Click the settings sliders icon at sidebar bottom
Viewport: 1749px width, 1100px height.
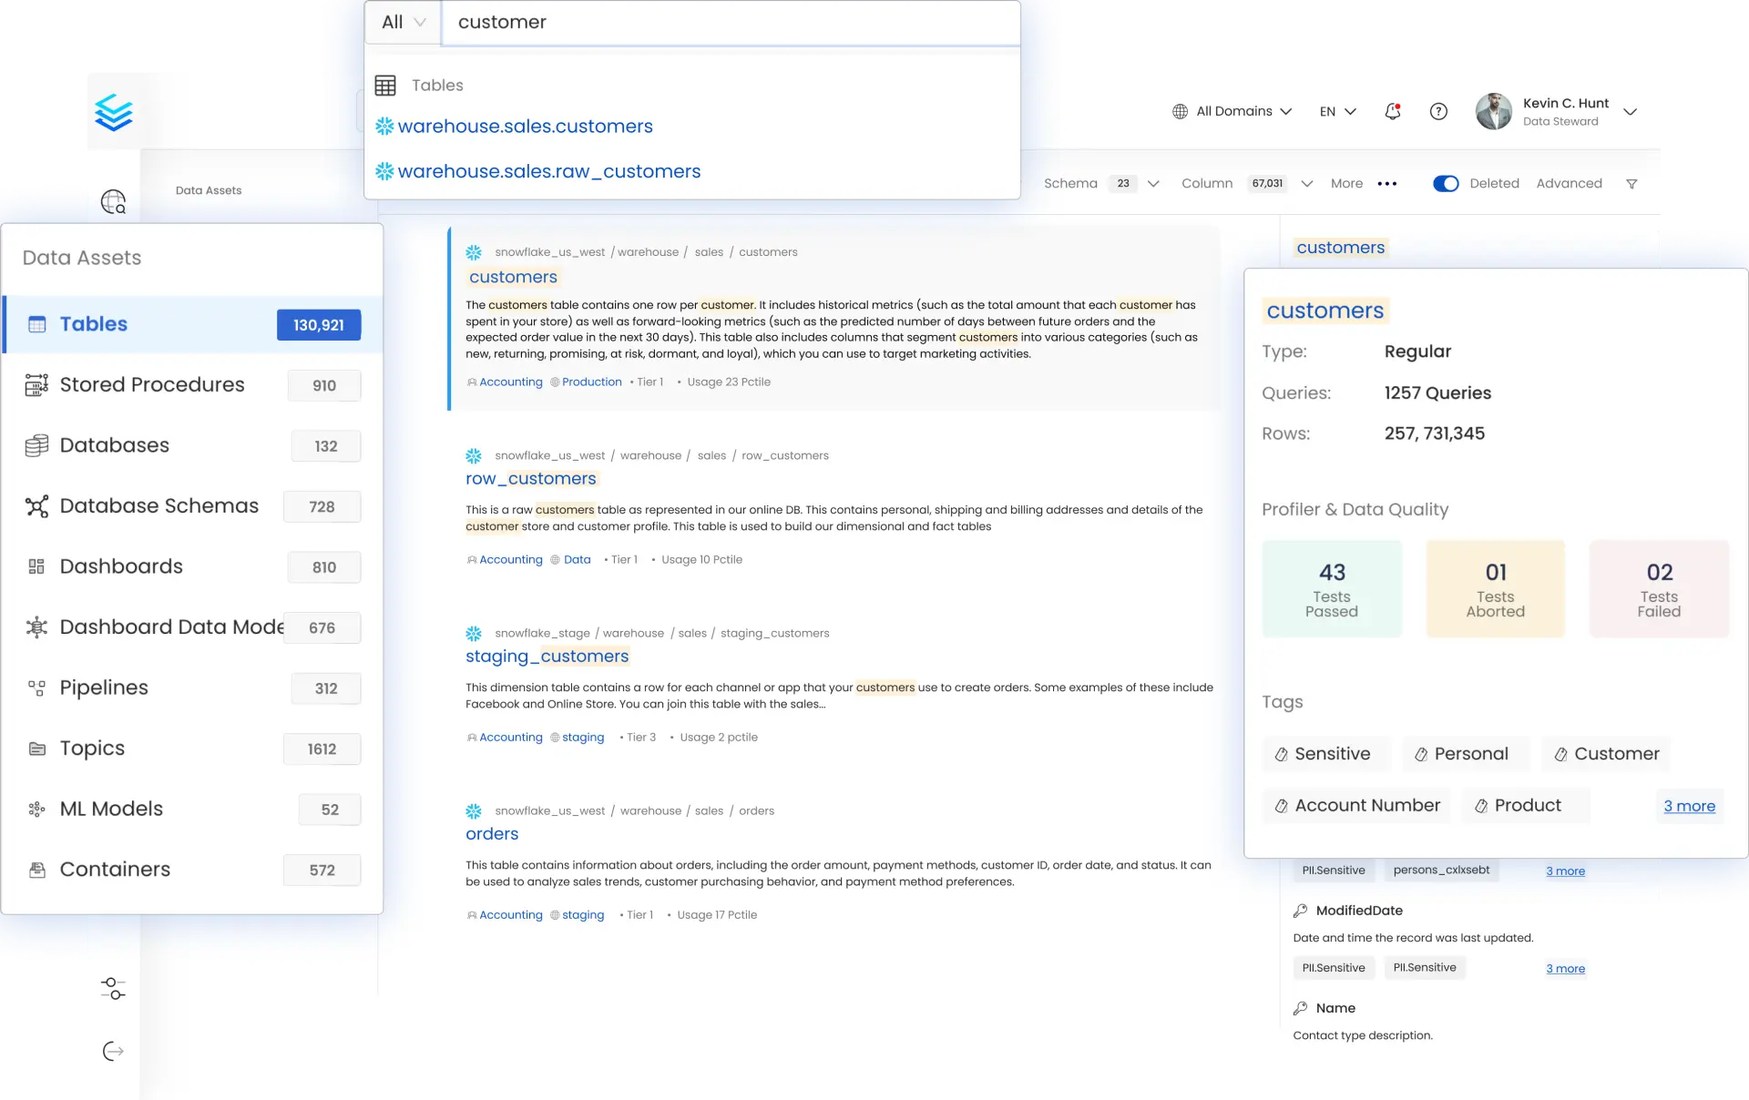113,989
